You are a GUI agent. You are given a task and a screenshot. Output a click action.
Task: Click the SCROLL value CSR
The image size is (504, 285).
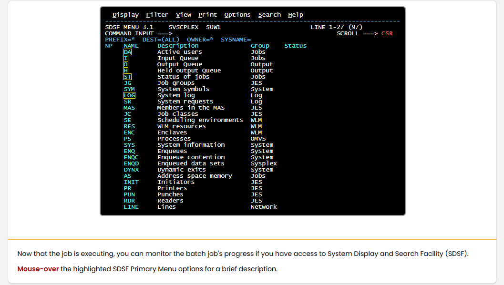tap(387, 33)
